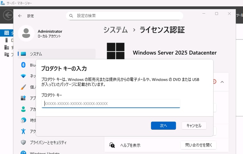Screen dimensions: 243x154
Task: Open accounts person icon in sidebar
Action: pyautogui.click(x=23, y=109)
